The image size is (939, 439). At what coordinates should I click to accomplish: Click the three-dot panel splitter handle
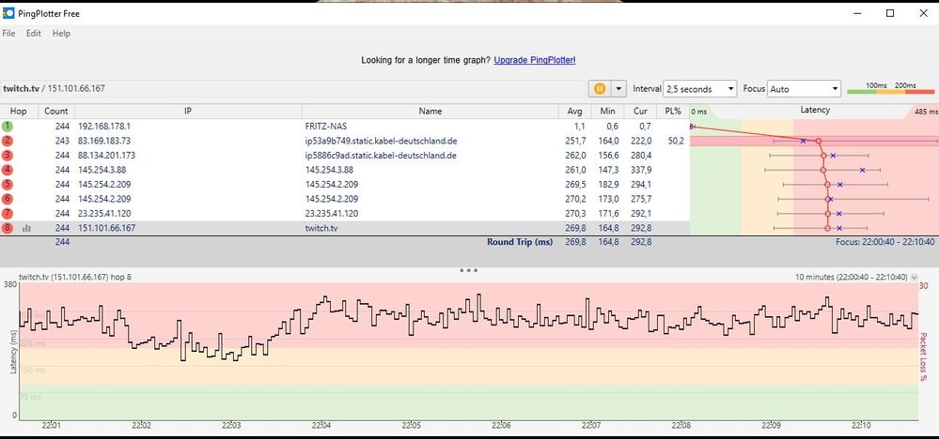(468, 270)
